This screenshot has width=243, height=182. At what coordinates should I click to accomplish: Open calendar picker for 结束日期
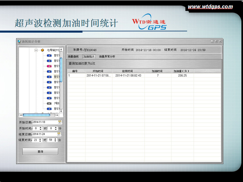[x=59, y=134]
